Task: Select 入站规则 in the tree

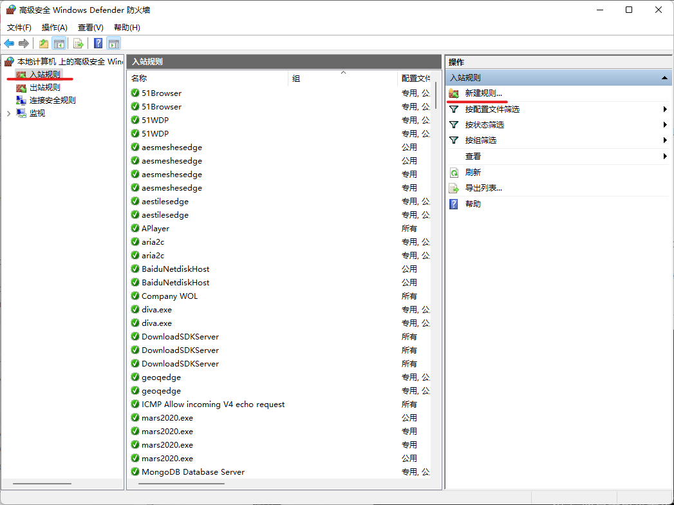Action: 44,75
